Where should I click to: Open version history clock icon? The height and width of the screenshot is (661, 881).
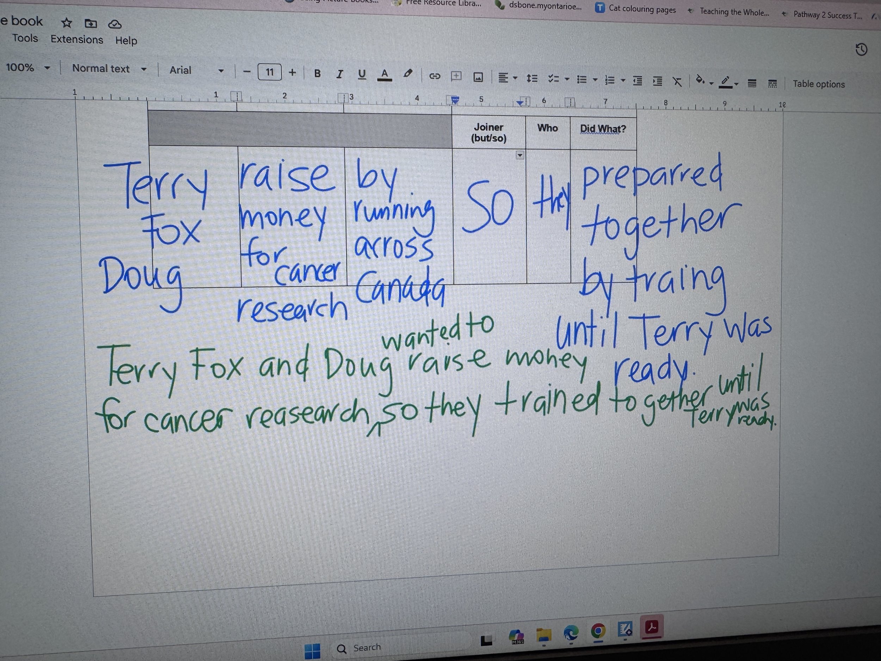(x=862, y=50)
